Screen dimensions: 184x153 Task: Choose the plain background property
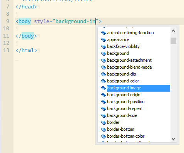click(x=118, y=54)
